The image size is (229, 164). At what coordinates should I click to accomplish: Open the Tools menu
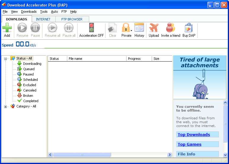point(44,12)
